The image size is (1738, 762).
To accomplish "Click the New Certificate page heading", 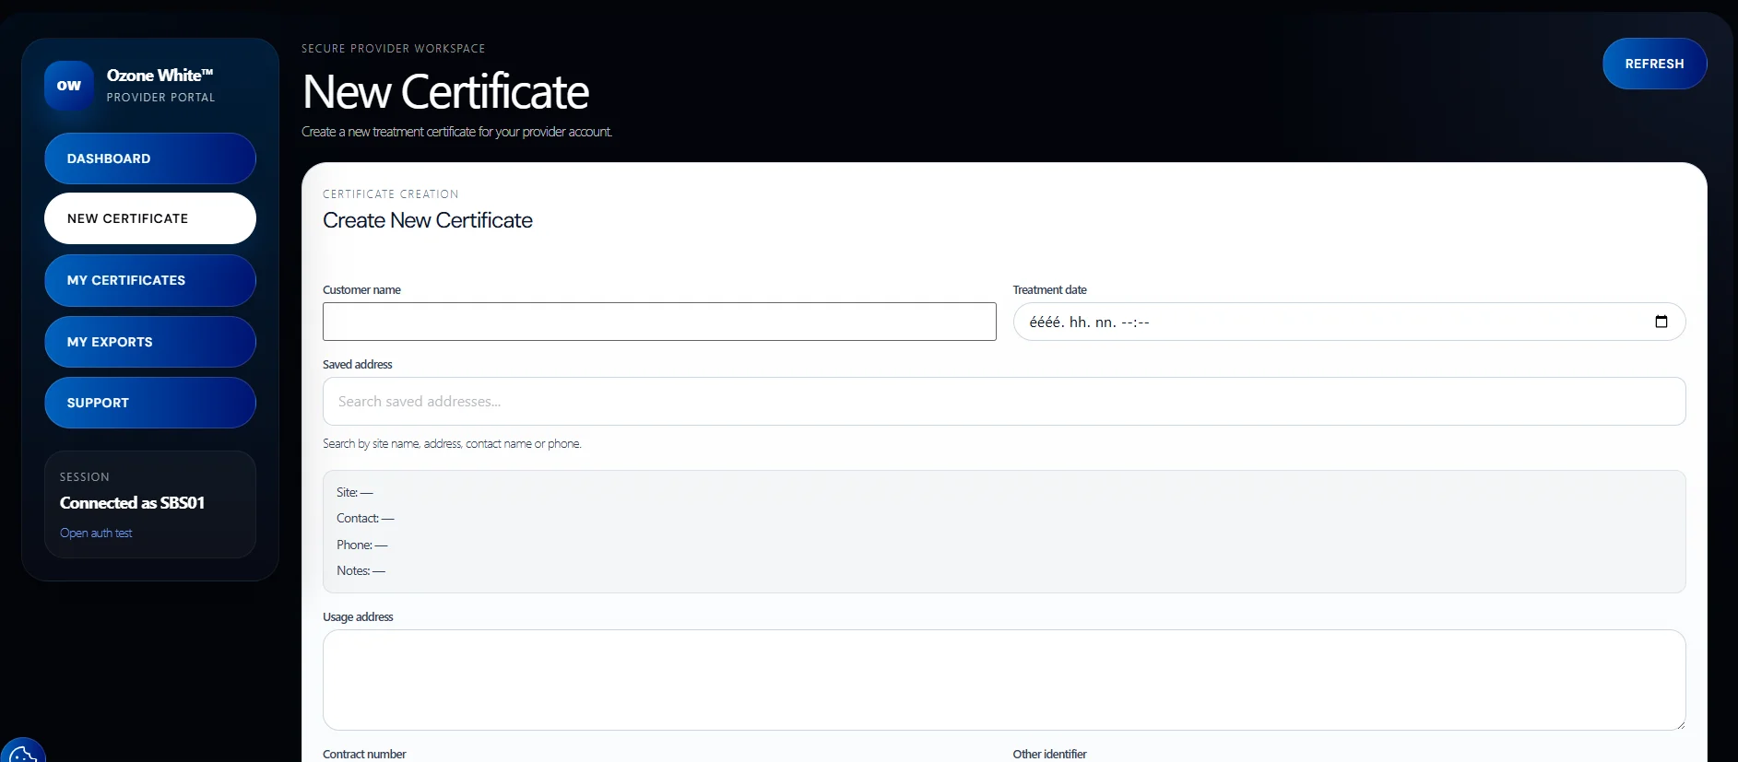I will [445, 91].
